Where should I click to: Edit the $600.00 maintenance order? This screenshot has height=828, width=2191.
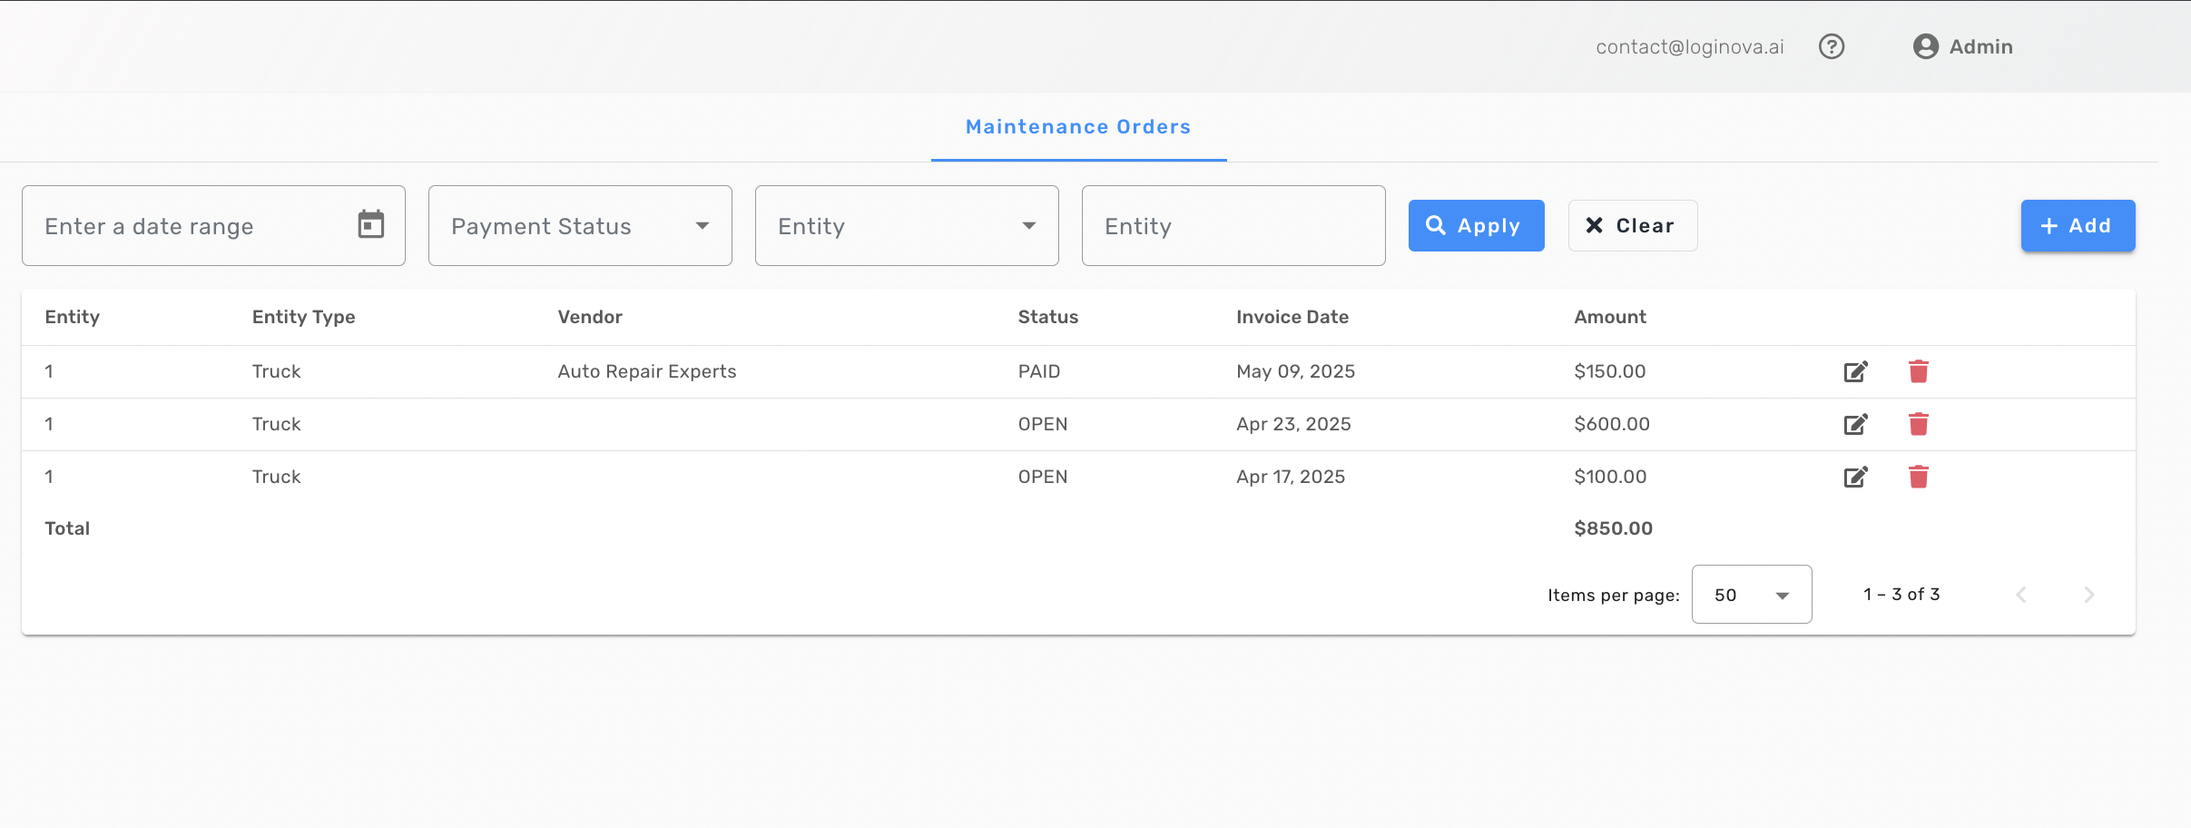(1855, 424)
